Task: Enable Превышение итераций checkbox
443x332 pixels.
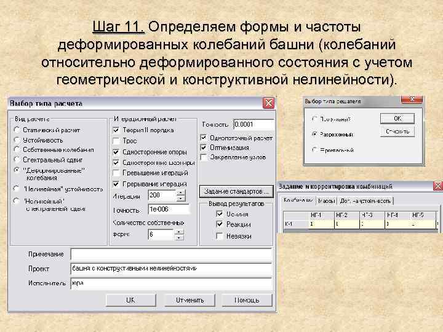Action: click(x=116, y=173)
